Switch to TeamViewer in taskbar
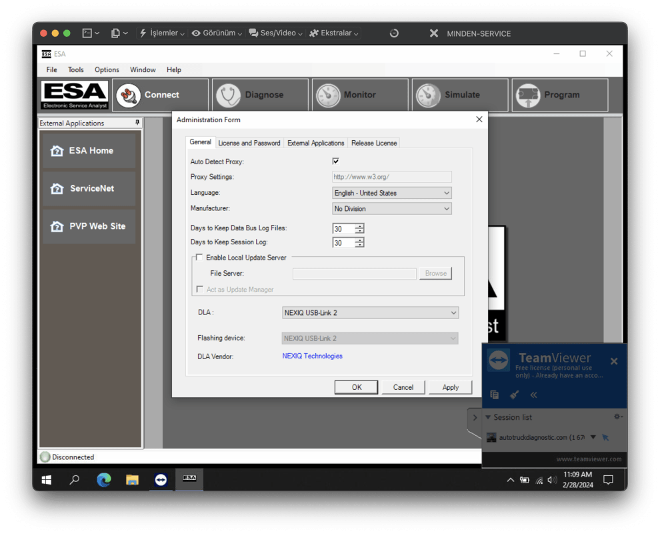 (x=161, y=480)
